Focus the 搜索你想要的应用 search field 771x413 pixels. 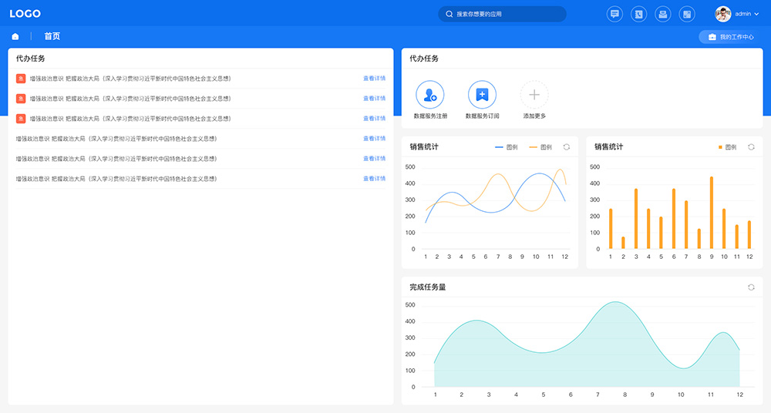click(x=502, y=15)
